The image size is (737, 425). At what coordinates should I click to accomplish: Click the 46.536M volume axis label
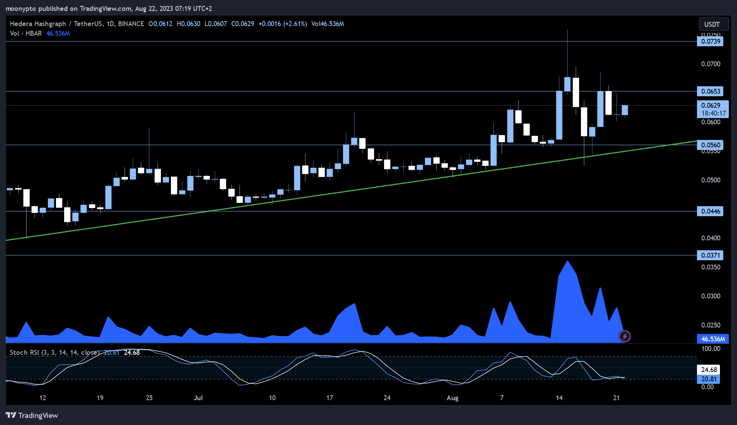713,339
